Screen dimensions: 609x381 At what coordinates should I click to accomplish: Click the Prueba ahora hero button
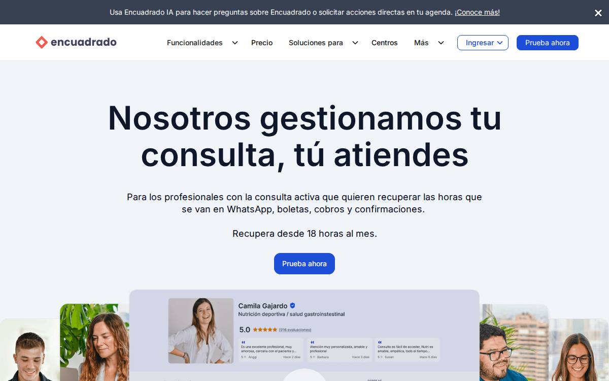click(304, 264)
